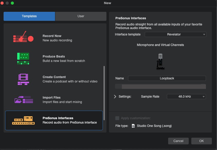Screen dimensions: 217x150
Task: Open the Sample Rate dropdown
Action: click(186, 97)
